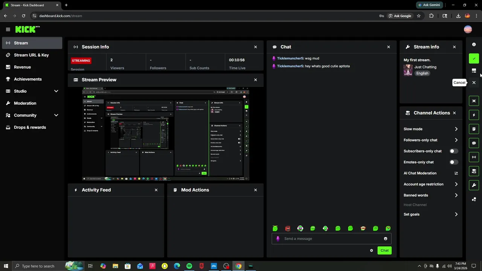This screenshot has height=271, width=482.
Task: Expand Slow mode options
Action: pyautogui.click(x=456, y=129)
